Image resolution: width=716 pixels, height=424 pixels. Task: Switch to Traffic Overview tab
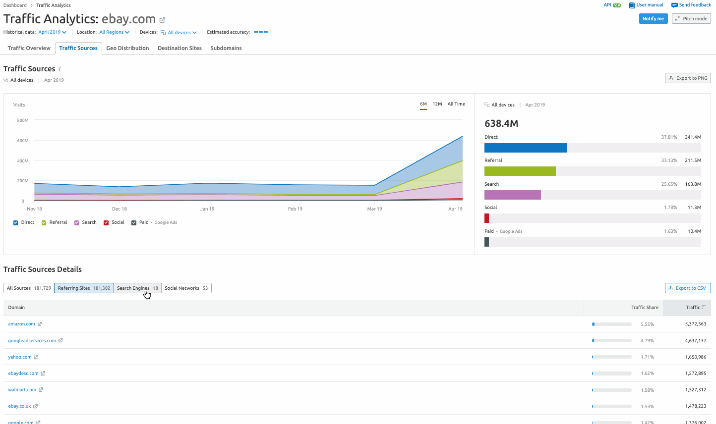(29, 48)
